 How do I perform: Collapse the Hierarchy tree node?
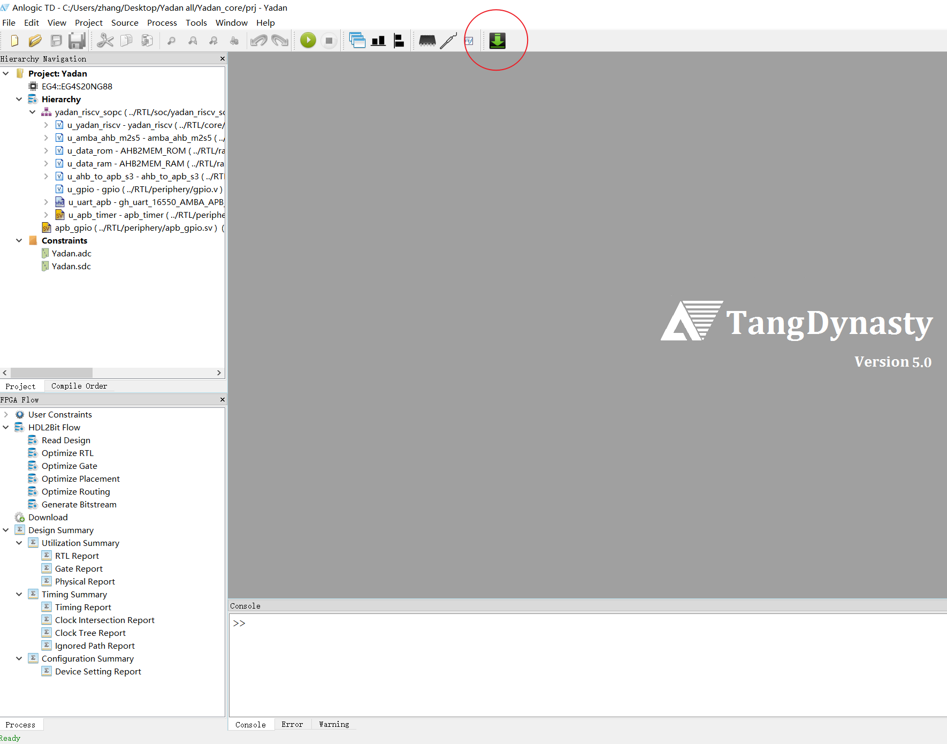tap(19, 99)
